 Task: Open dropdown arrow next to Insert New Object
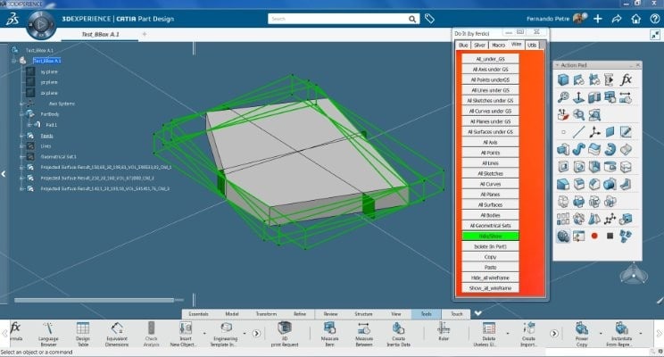(x=204, y=334)
